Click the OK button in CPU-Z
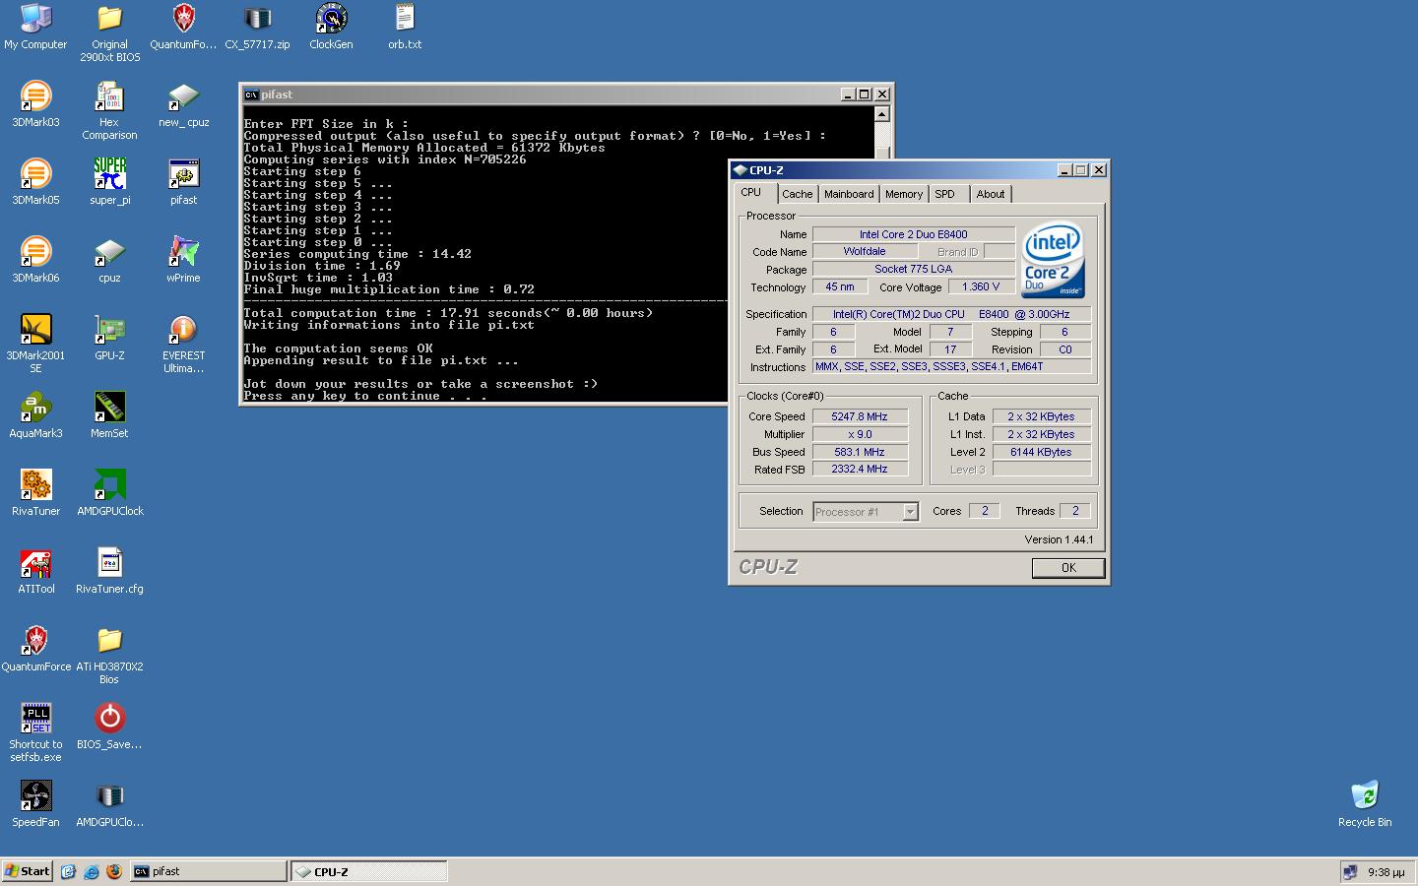The height and width of the screenshot is (886, 1418). (1068, 568)
